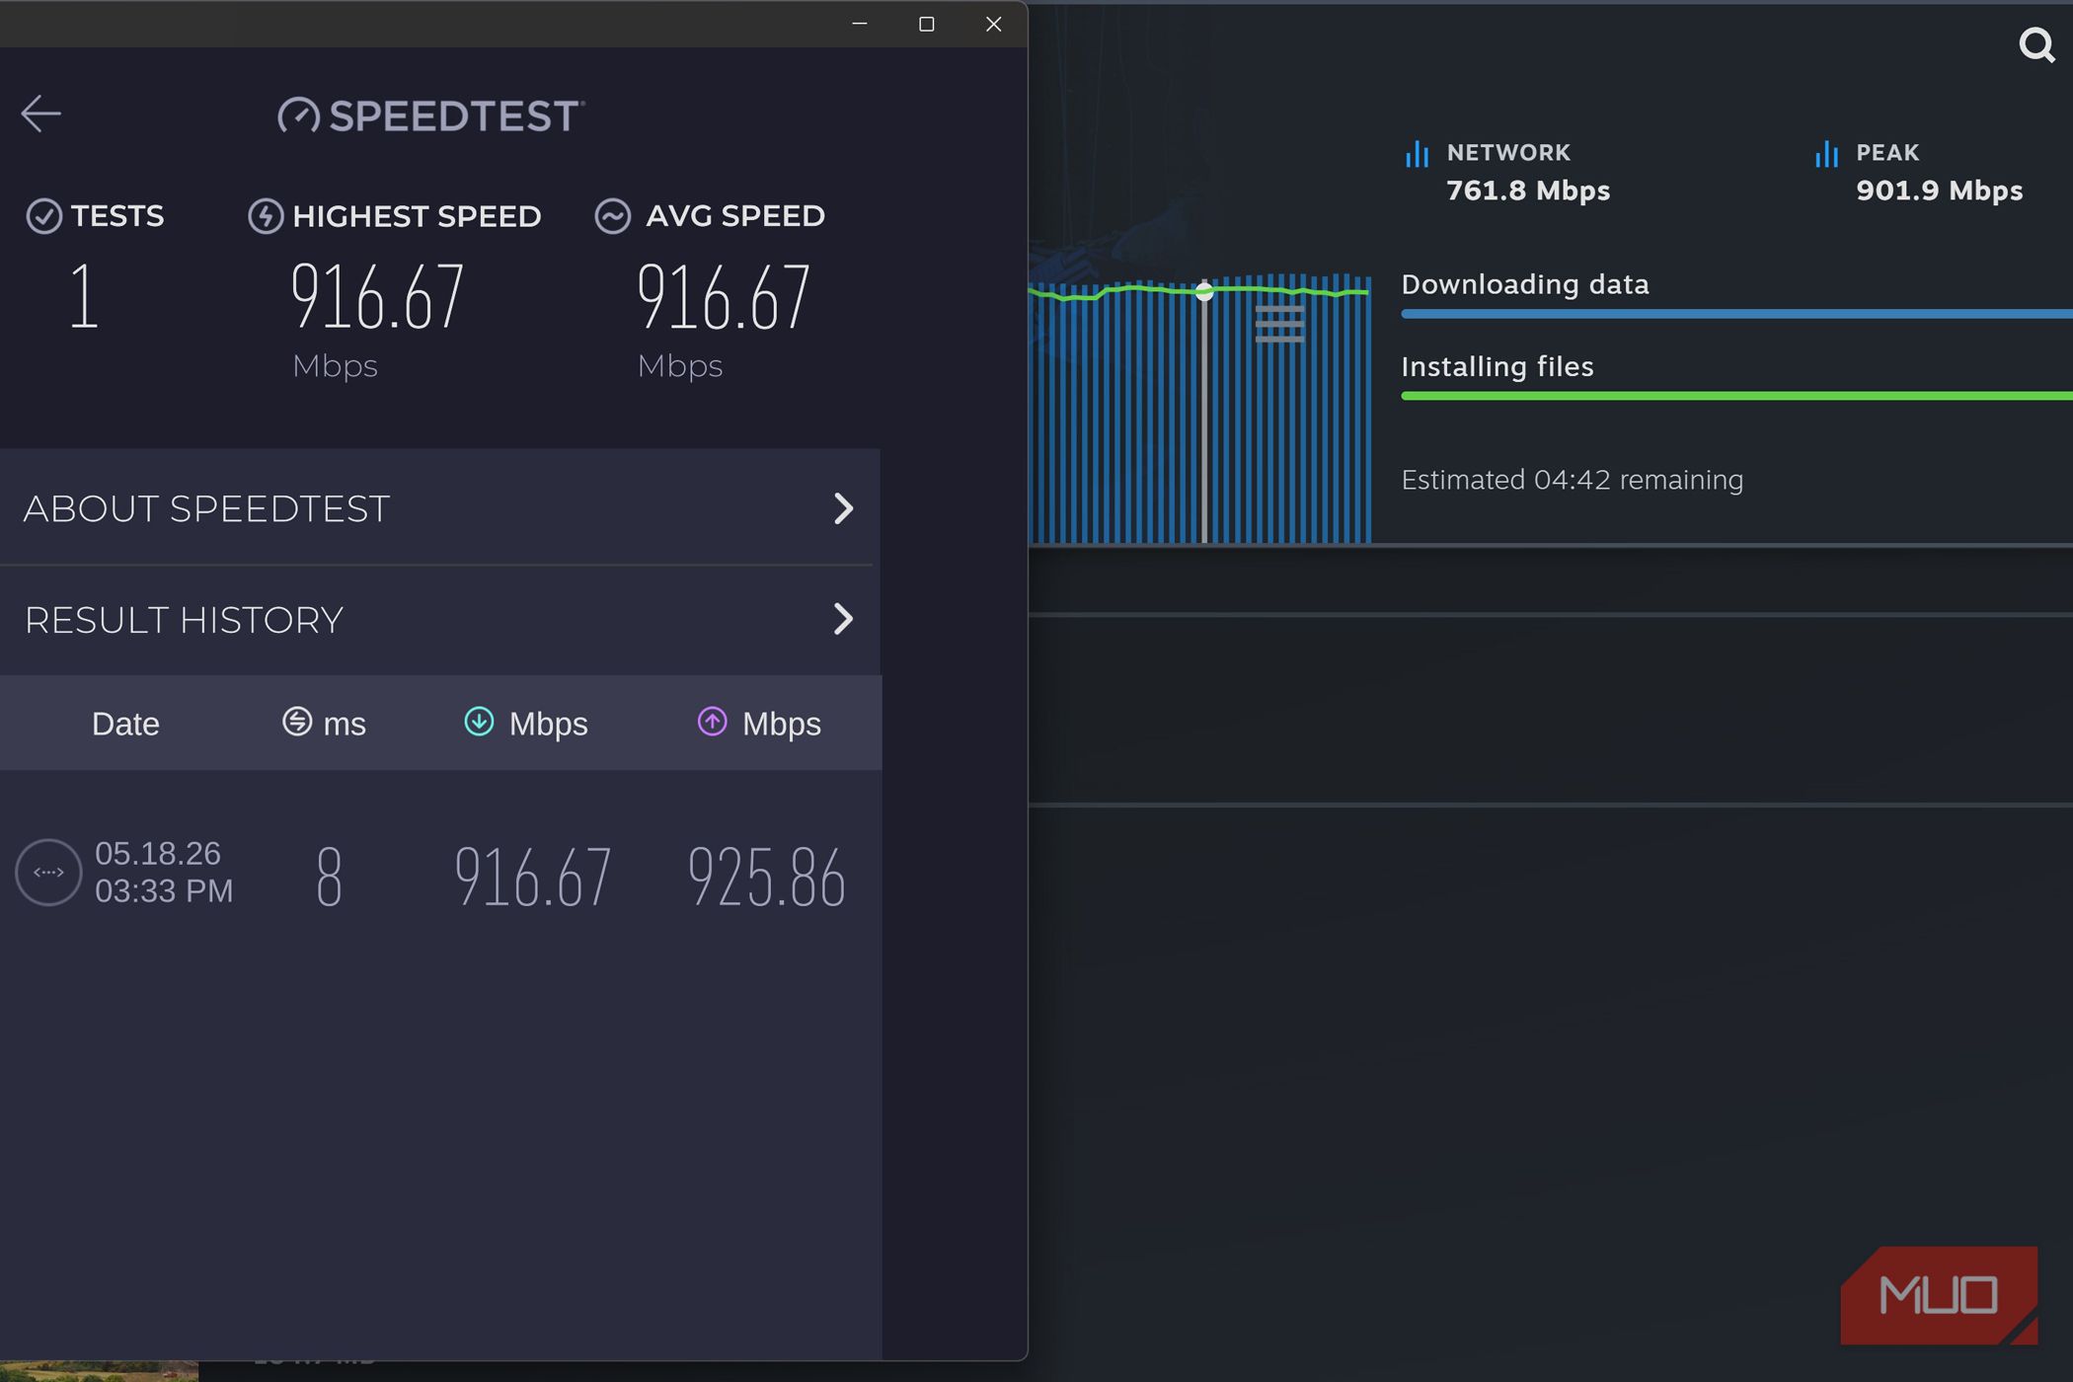Viewport: 2073px width, 1382px height.
Task: Click the Peak 901.9 Mbps reading in Steam
Action: click(x=1940, y=191)
